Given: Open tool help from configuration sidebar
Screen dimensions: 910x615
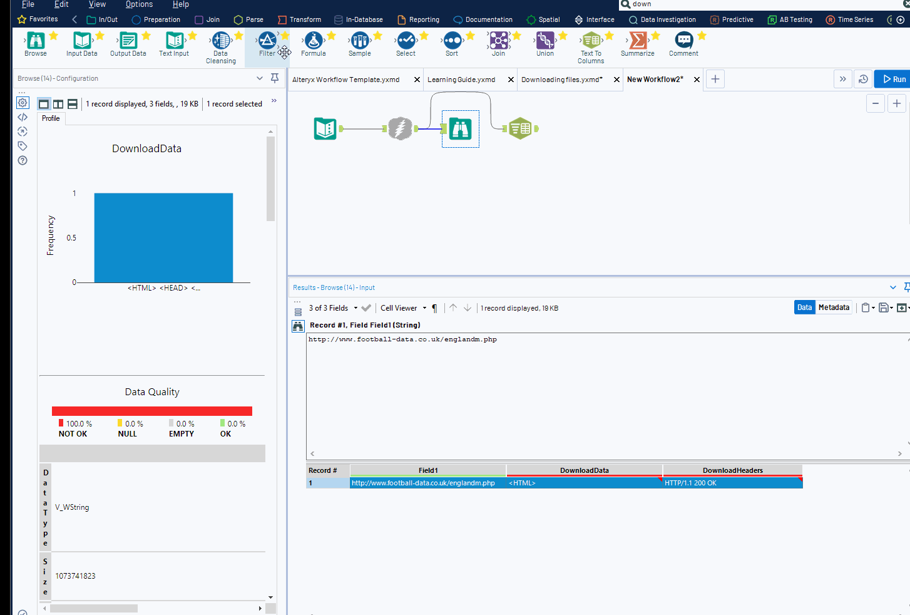Looking at the screenshot, I should pos(23,160).
